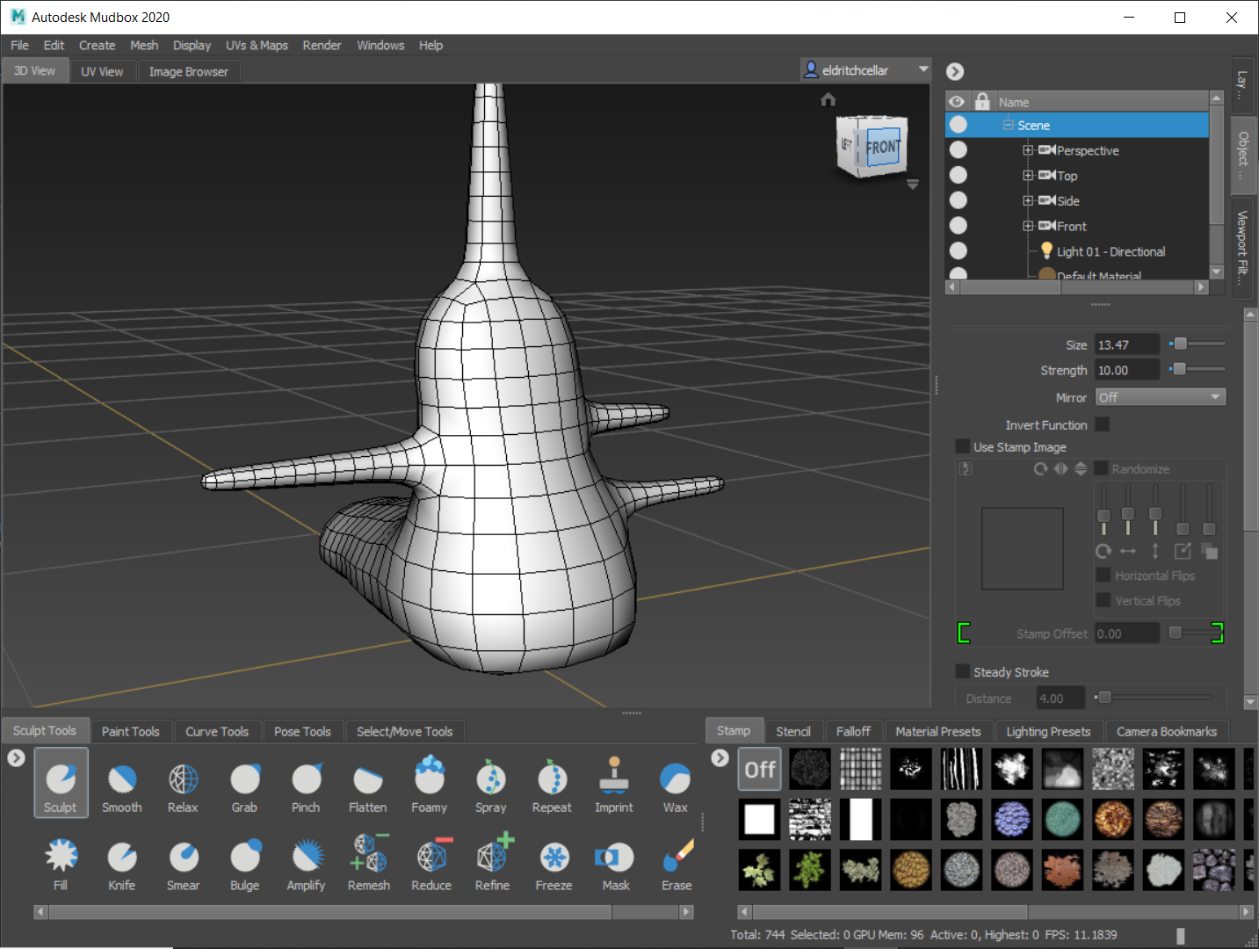Open the eldritchcellar user account dropdown
1259x949 pixels.
[865, 70]
